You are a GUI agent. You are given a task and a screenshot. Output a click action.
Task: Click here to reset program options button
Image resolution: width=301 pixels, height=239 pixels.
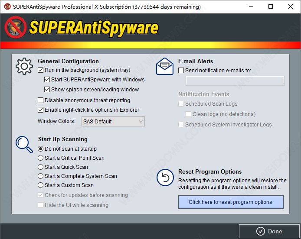click(231, 202)
